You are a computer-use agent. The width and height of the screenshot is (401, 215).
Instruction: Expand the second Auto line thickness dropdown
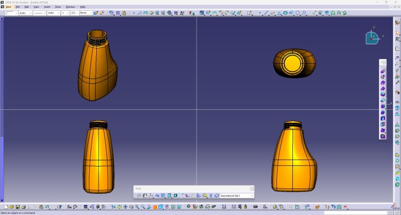58,13
